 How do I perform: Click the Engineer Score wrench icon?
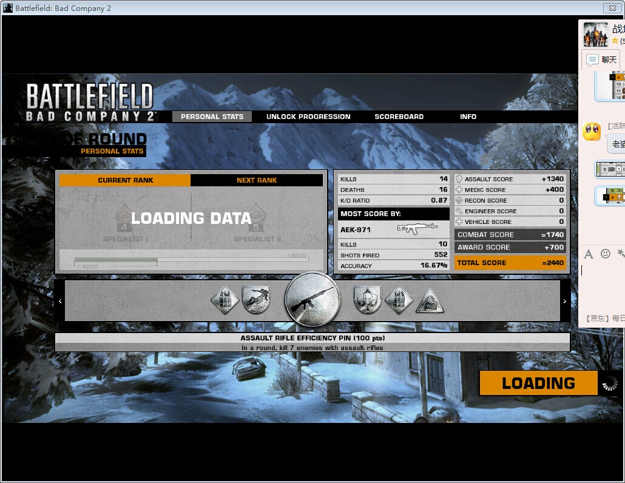pyautogui.click(x=459, y=211)
